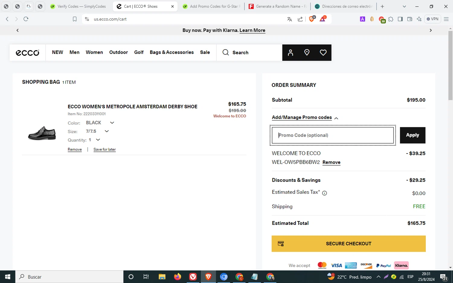Click the browser forward arrow
This screenshot has width=453, height=283.
16,19
